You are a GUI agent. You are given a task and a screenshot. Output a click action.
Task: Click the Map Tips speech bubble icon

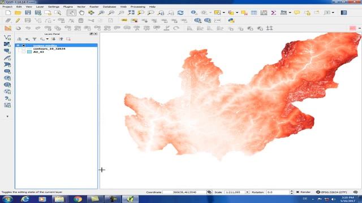point(297,12)
